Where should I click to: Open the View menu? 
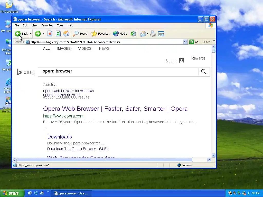coord(34,25)
